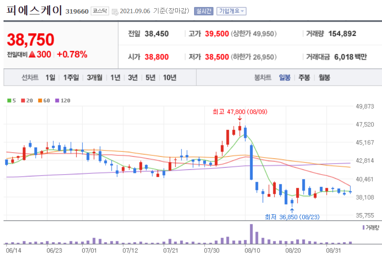This screenshot has height=258, width=382.
Task: Show the 3년 line chart
Action: (x=133, y=78)
